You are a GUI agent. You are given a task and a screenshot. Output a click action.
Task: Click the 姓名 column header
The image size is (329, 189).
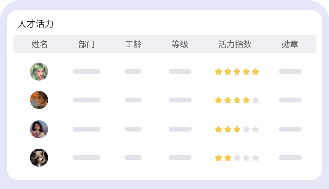coord(39,44)
